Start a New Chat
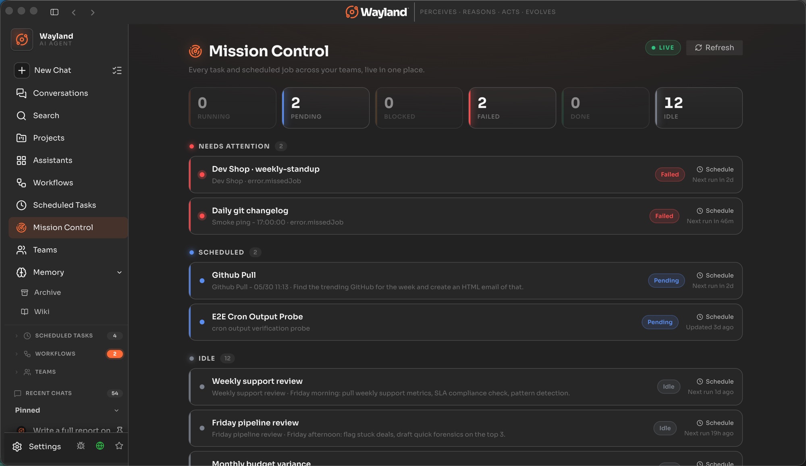Image resolution: width=806 pixels, height=466 pixels. click(52, 70)
